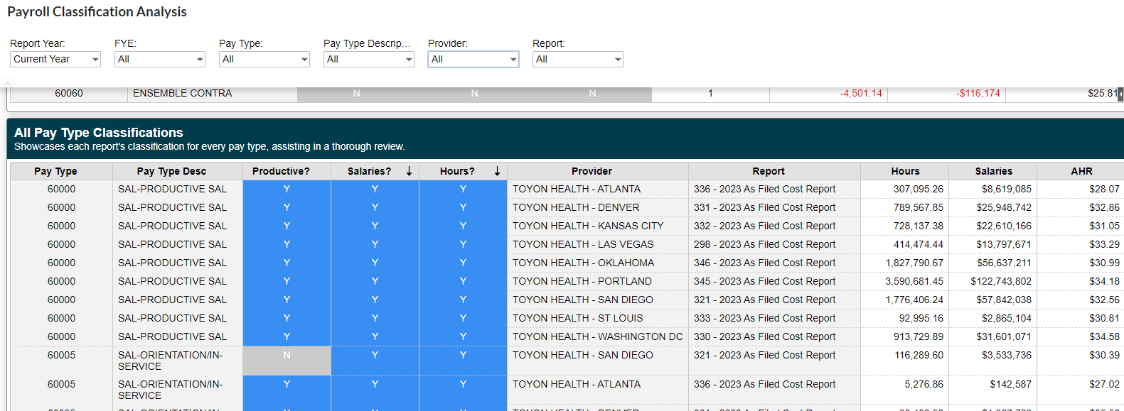Image resolution: width=1124 pixels, height=411 pixels.
Task: Click the $2,865,104 salaries value
Action: click(1007, 318)
